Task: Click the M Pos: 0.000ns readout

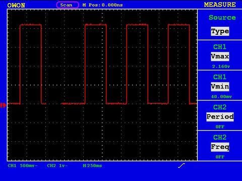Action: 103,5
